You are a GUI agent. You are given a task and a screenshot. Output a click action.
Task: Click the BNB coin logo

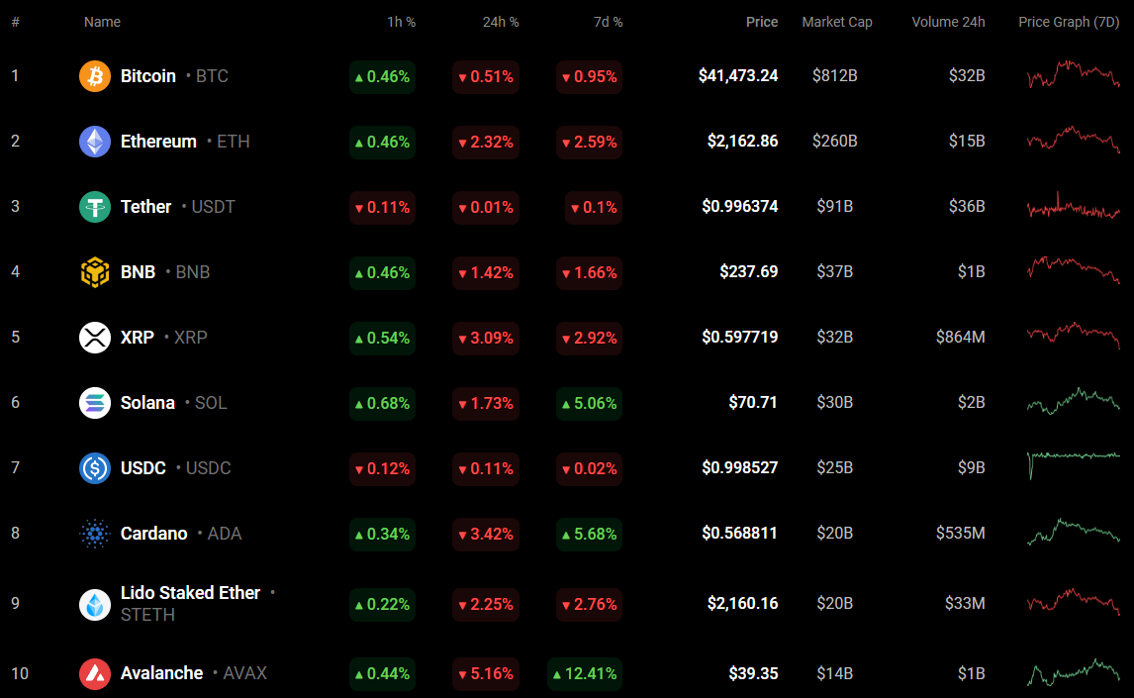pyautogui.click(x=95, y=272)
